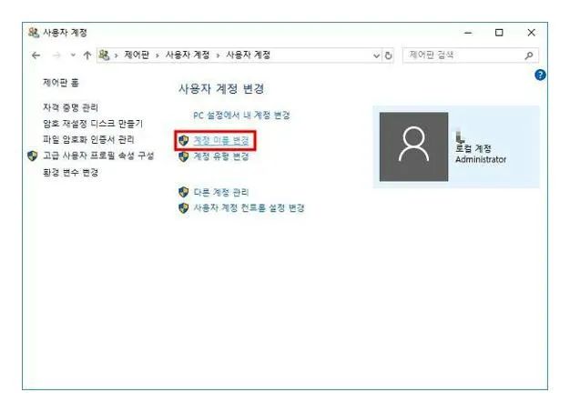Open 다른 계정 관리 link
Viewport: 570px width, 412px height.
pyautogui.click(x=221, y=192)
